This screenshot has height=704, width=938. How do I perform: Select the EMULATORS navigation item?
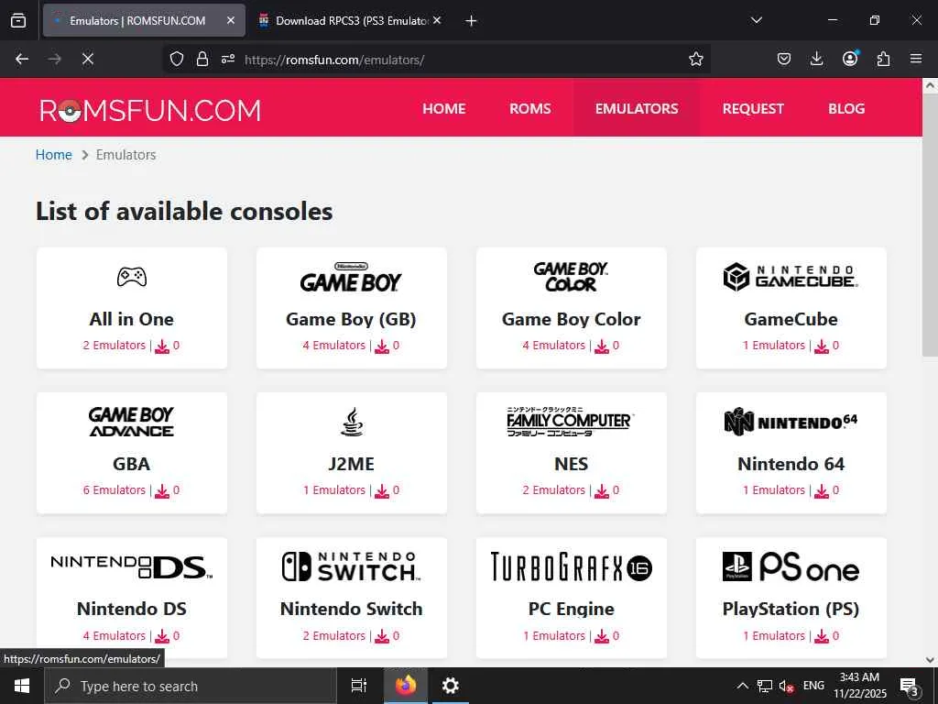coord(637,108)
